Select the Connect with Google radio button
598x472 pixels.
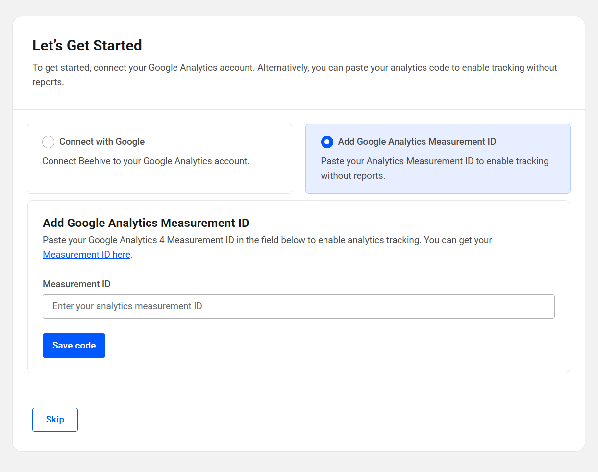pyautogui.click(x=48, y=142)
